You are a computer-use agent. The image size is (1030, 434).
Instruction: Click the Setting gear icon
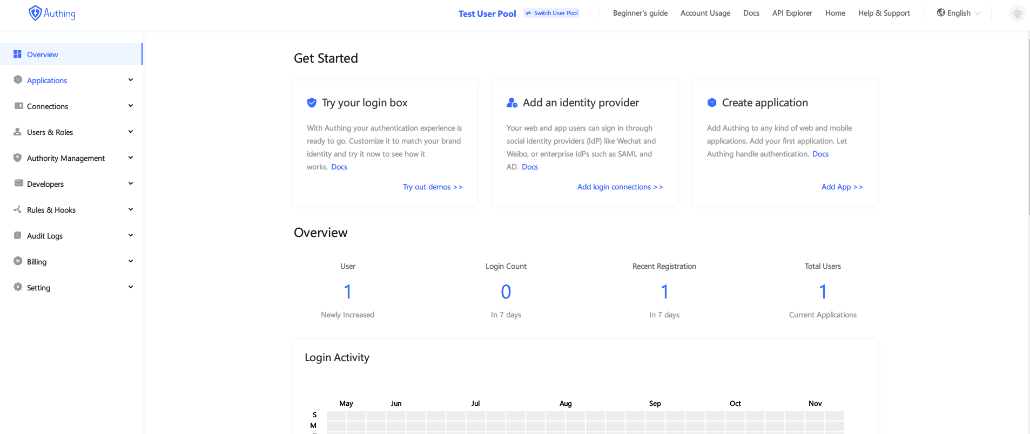(x=18, y=287)
